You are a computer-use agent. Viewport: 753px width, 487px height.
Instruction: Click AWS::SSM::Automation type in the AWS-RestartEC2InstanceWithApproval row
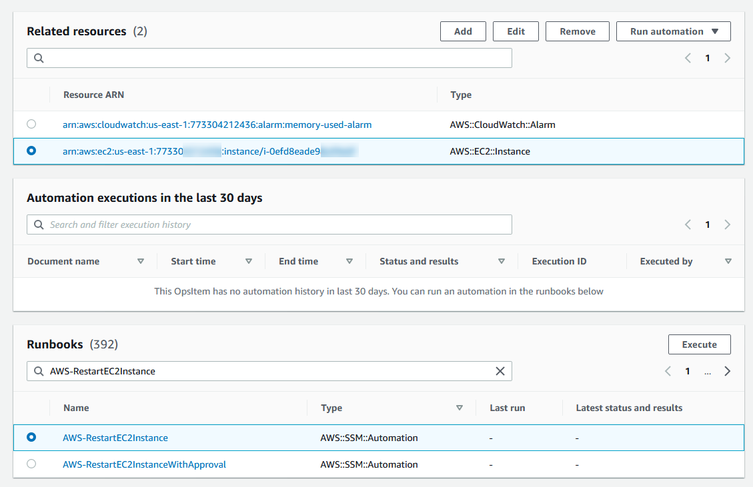pos(369,464)
